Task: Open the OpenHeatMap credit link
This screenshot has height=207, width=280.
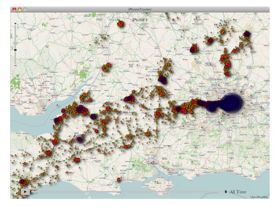Action: click(x=259, y=197)
